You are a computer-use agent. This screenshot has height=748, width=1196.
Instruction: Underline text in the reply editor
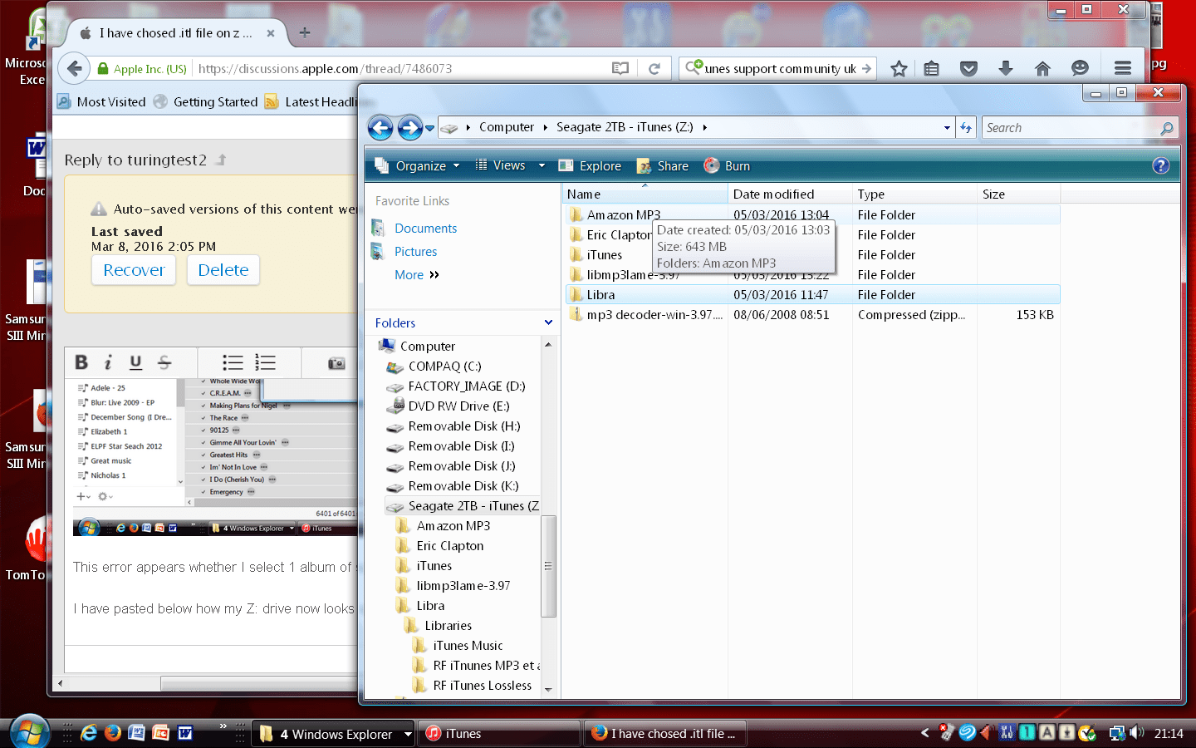click(136, 362)
